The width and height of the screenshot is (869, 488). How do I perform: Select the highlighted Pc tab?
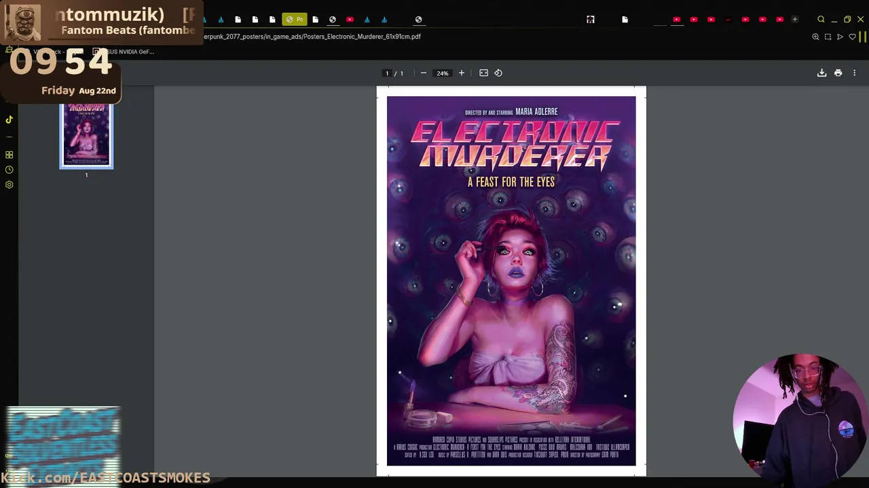tap(295, 19)
